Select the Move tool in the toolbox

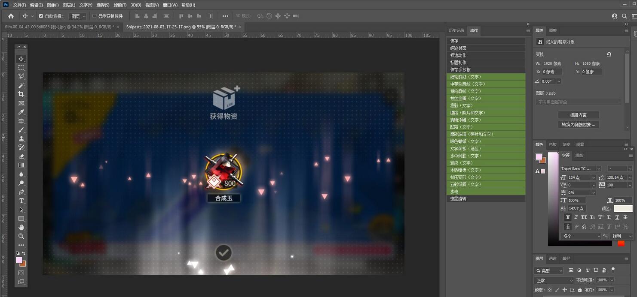21,59
